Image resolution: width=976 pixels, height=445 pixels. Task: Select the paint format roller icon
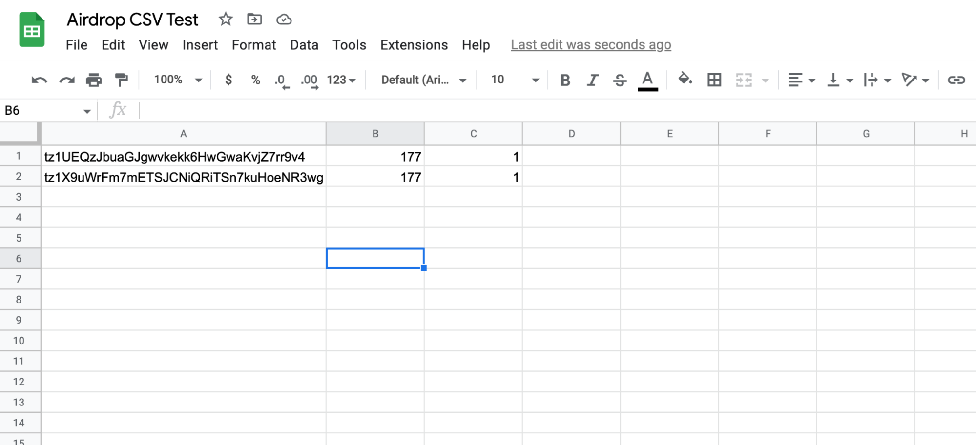tap(121, 80)
